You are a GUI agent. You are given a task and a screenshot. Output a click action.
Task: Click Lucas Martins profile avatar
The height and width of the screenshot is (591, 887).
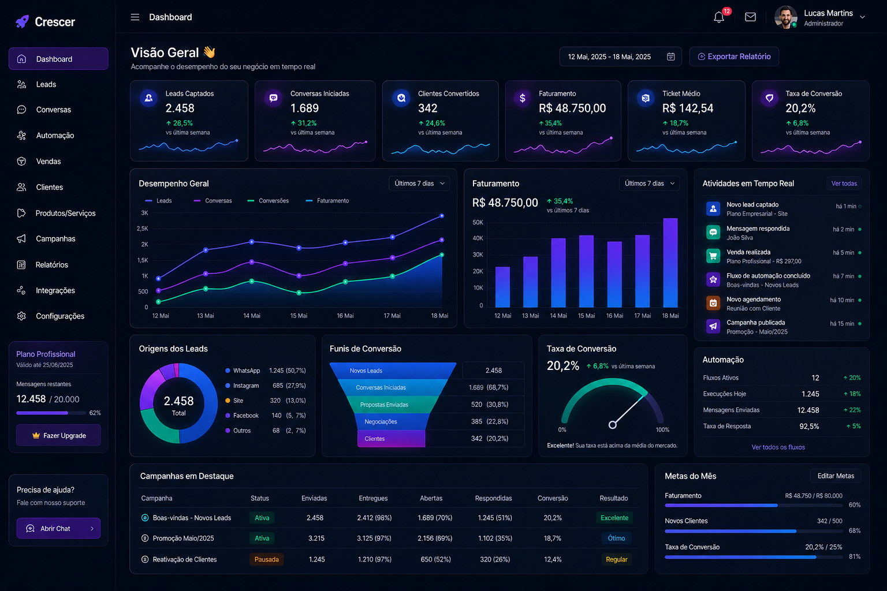click(x=786, y=17)
